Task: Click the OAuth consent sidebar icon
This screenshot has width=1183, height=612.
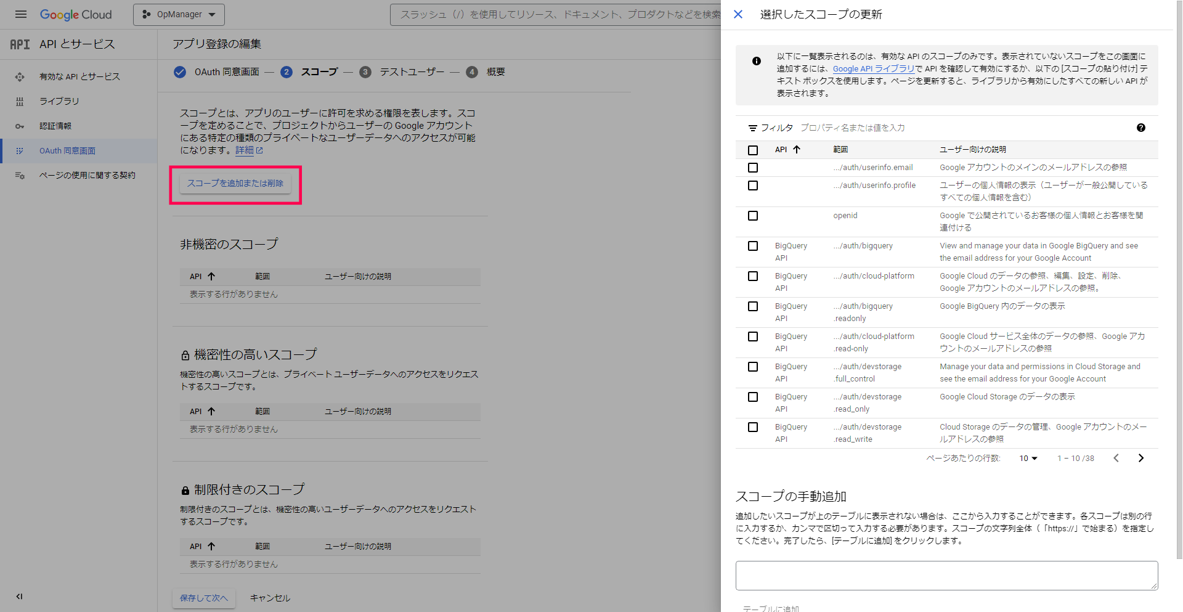Action: pos(20,150)
